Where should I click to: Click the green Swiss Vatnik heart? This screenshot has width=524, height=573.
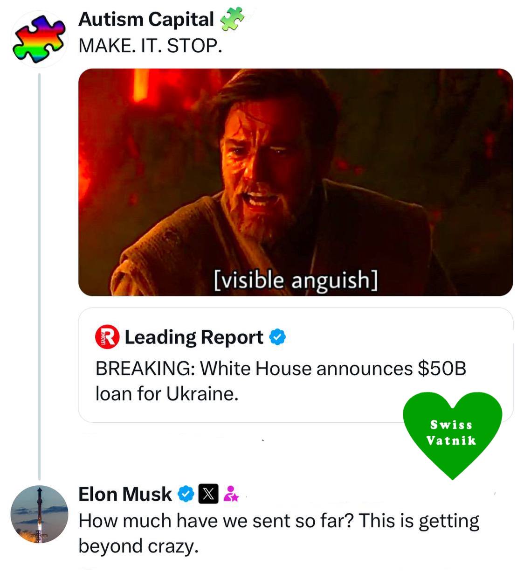[x=452, y=432]
